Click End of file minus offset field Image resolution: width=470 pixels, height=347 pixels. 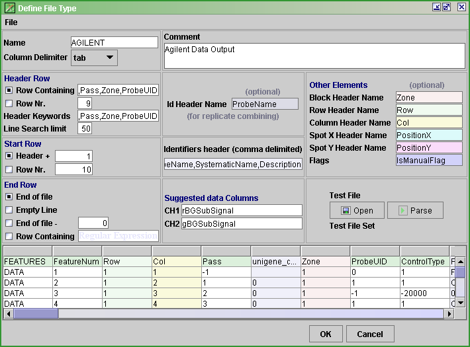point(93,223)
